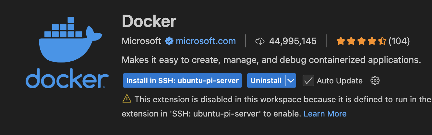Click Install in SSH: ubuntu-pi-server button
The image size is (432, 135).
point(182,80)
